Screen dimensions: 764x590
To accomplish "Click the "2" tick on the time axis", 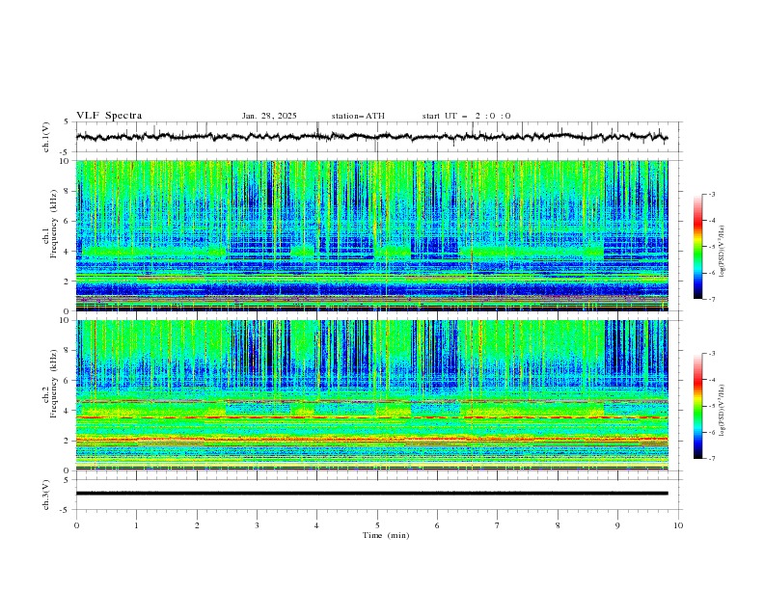I will tap(197, 525).
